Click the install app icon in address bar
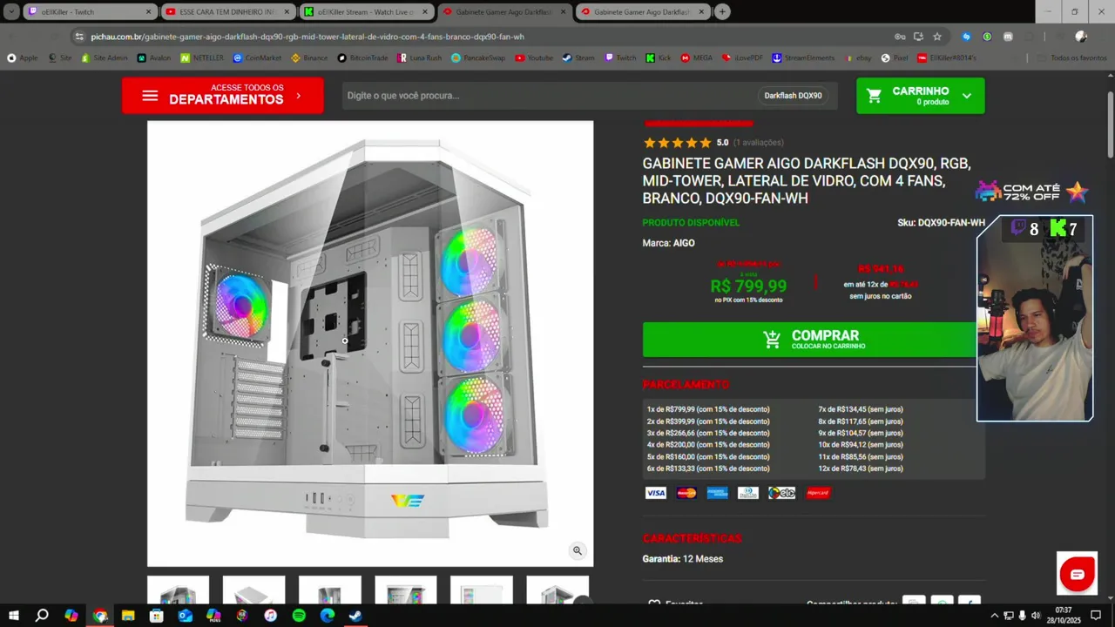This screenshot has height=627, width=1115. click(918, 37)
